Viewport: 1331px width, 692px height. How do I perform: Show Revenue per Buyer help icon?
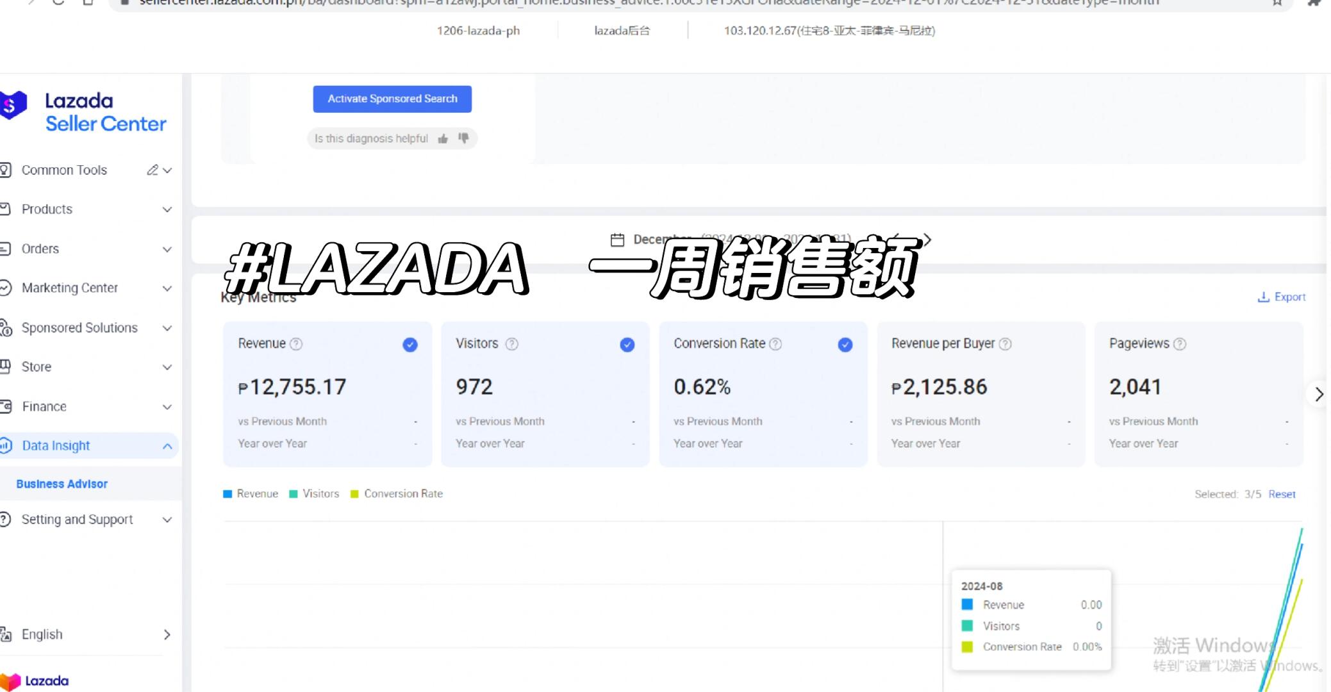1005,344
